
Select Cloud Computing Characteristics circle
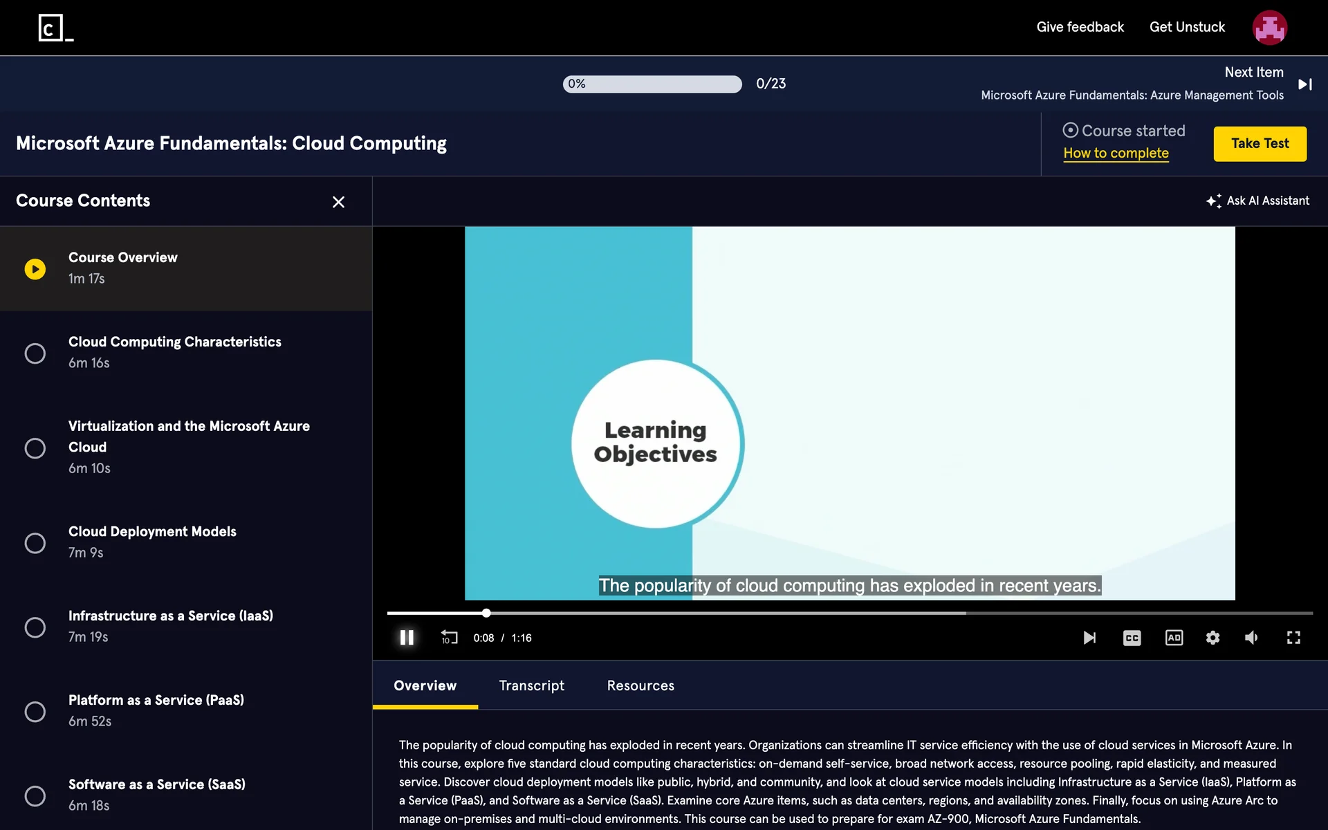pyautogui.click(x=35, y=353)
